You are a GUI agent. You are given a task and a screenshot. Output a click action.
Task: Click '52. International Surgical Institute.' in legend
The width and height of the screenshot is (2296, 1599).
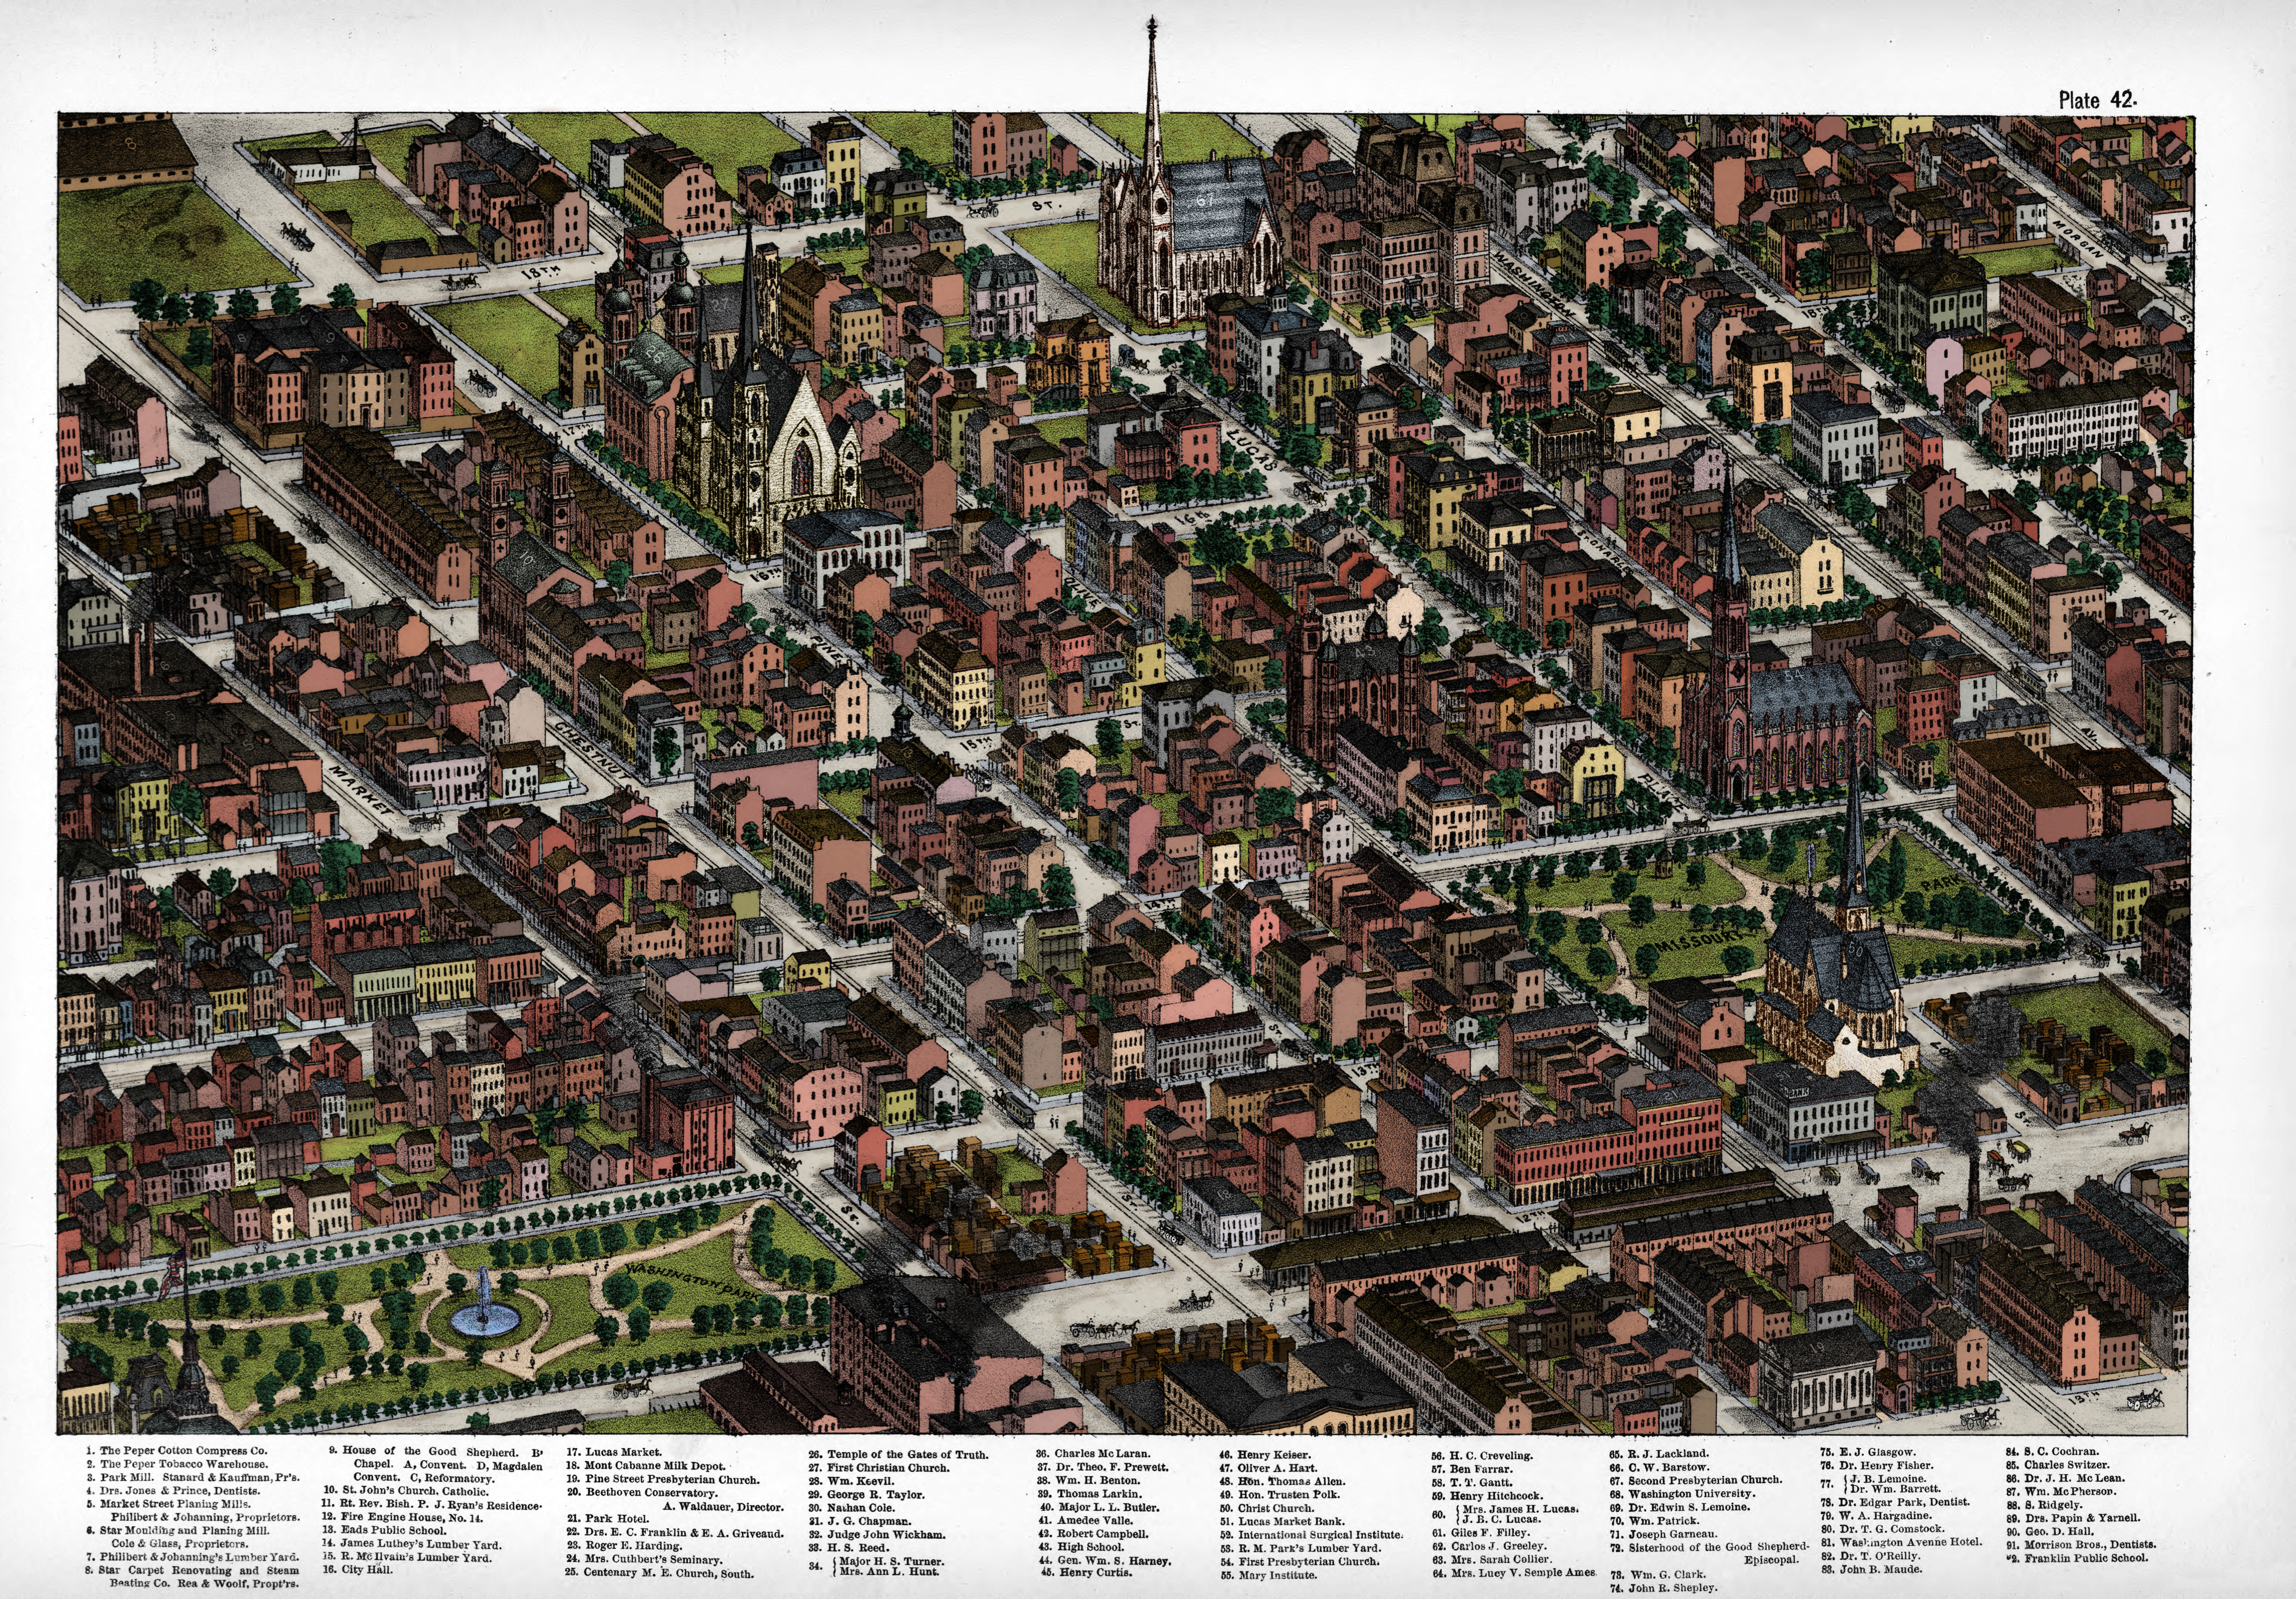1312,1534
